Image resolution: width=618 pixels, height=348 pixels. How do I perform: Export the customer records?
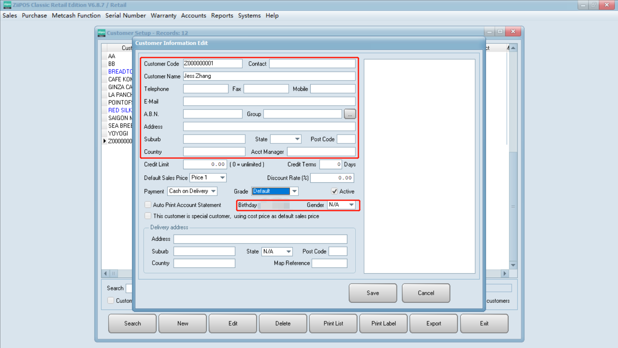(433, 323)
